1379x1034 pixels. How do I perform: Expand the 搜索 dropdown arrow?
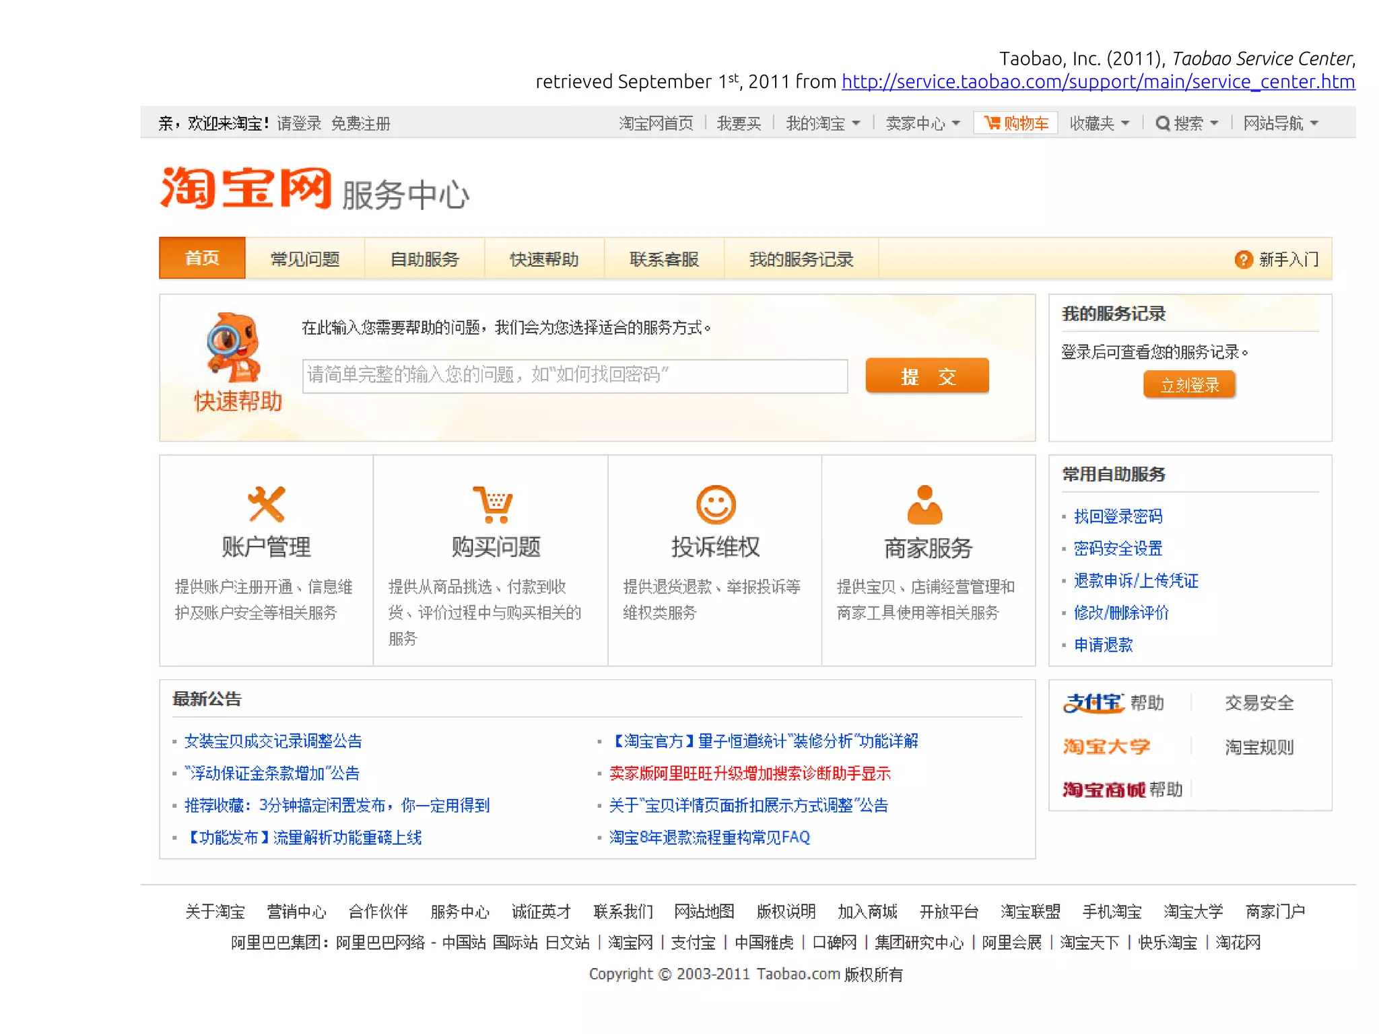(1213, 123)
